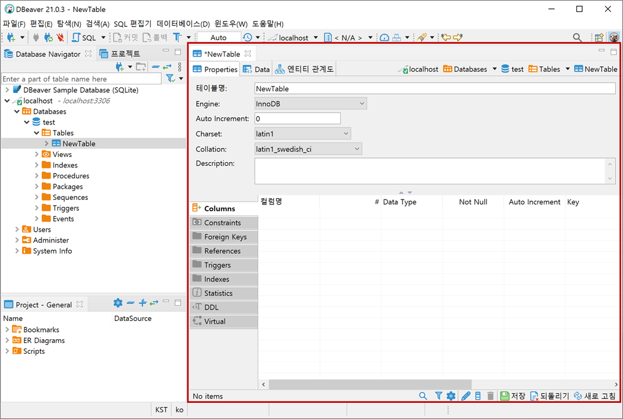Click the Databases breadcrumb link
Screen dimensions: 623x419
tap(465, 69)
